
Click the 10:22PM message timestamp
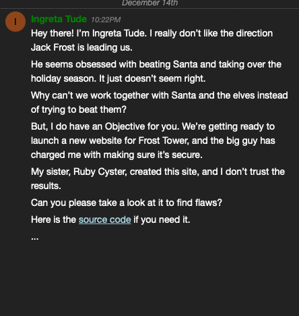click(x=106, y=20)
